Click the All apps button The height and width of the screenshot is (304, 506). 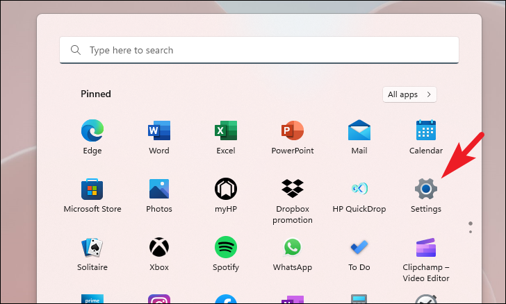pos(409,94)
